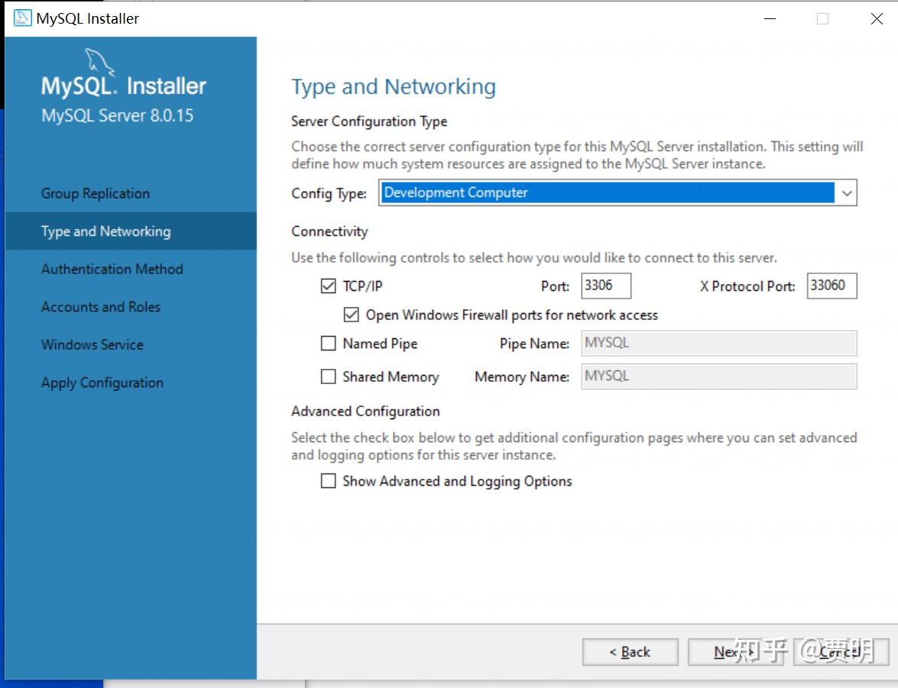Enable the Shared Memory checkbox
This screenshot has height=688, width=898.
[x=329, y=376]
